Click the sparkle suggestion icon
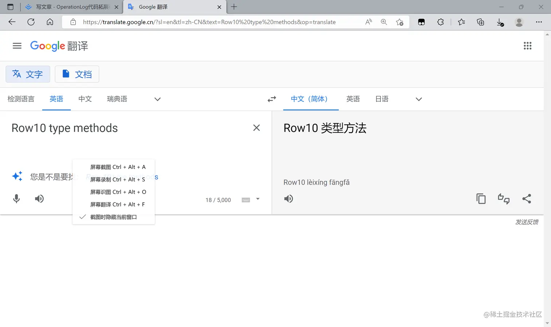Image resolution: width=551 pixels, height=327 pixels. click(17, 176)
